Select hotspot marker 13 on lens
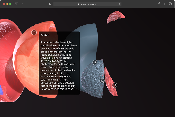This screenshot has width=175, height=117. 95,63
